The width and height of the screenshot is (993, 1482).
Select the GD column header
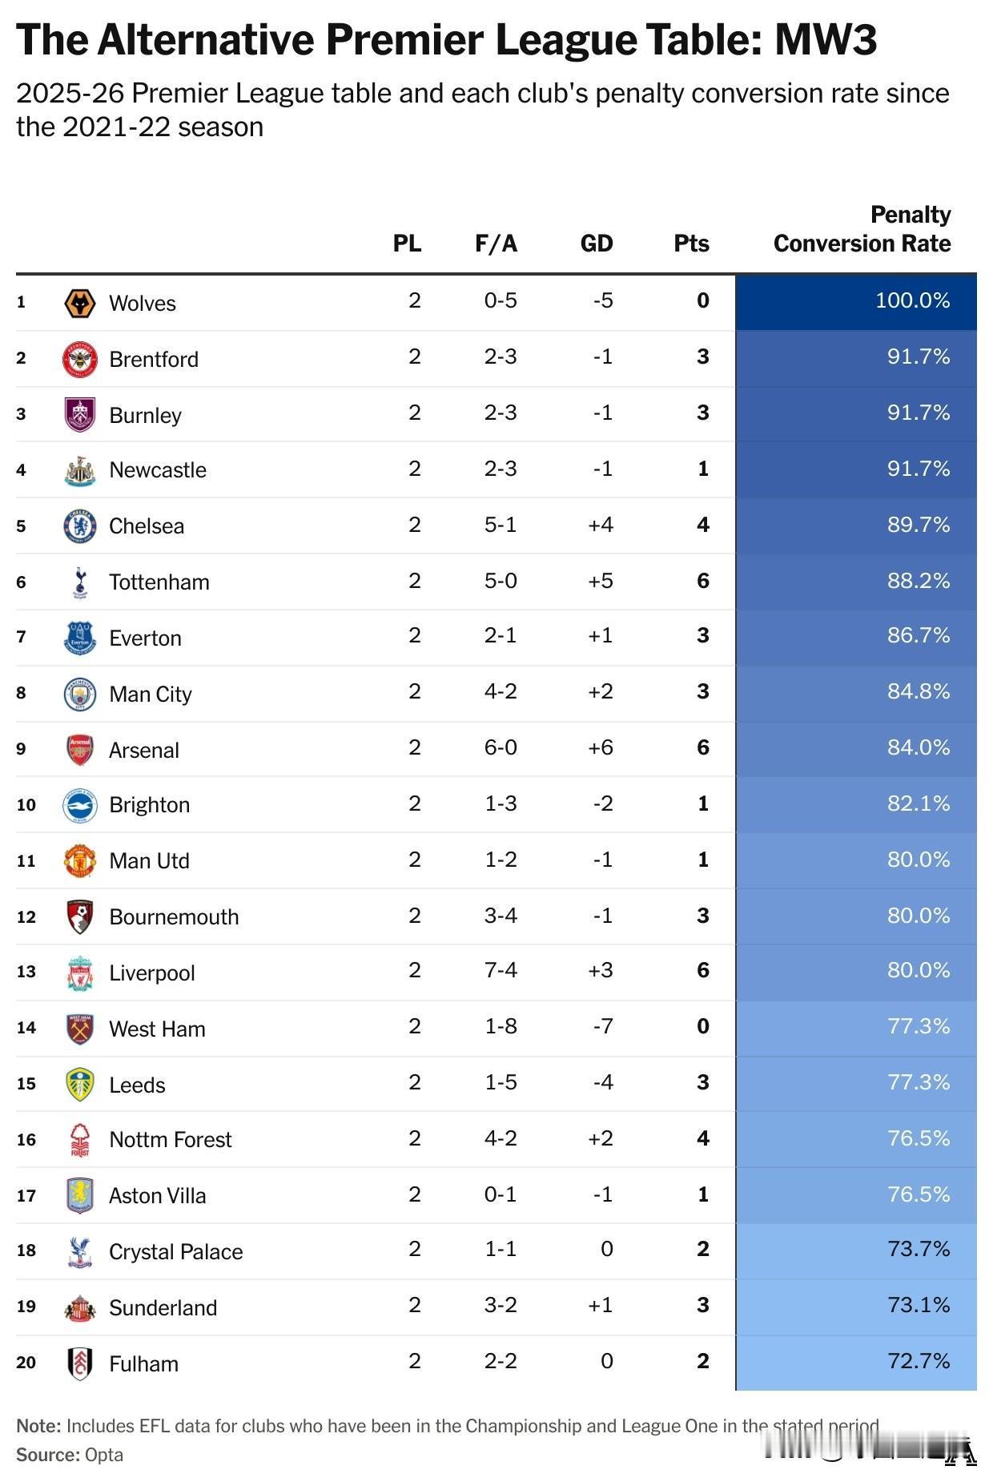[597, 244]
